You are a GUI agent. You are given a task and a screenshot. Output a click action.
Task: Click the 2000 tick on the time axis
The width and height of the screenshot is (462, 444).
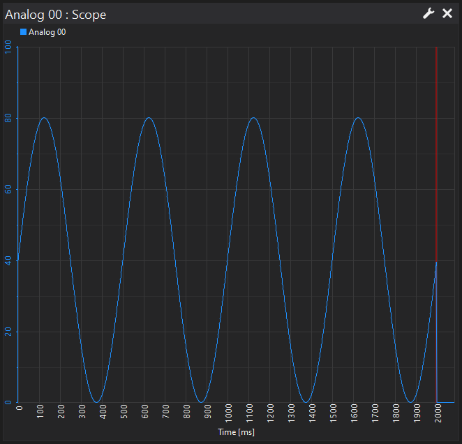click(x=438, y=412)
